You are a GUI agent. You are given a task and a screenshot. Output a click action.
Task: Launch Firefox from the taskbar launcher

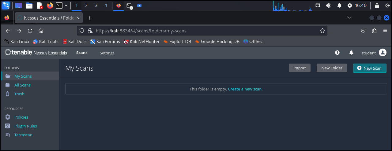50,5
